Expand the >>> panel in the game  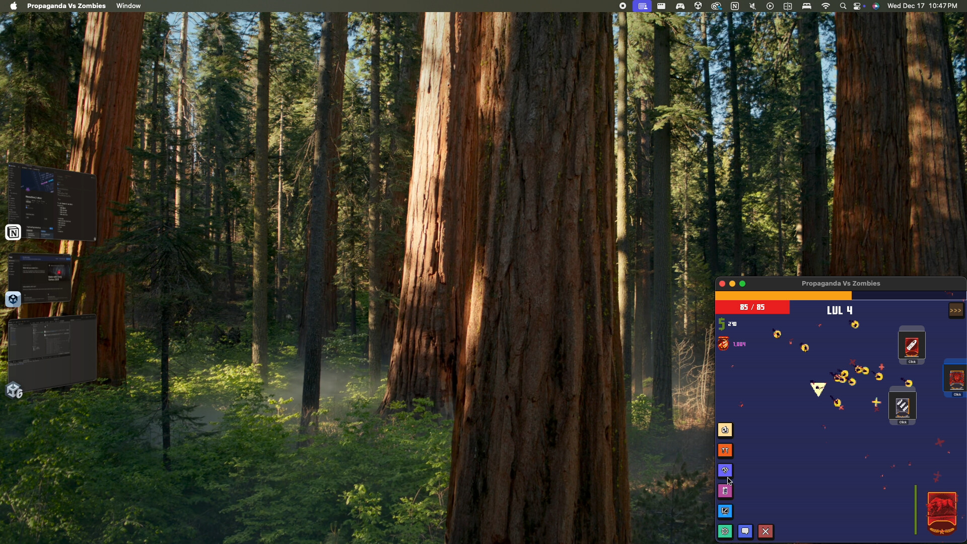(956, 310)
